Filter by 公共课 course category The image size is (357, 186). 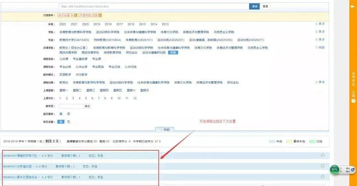tap(63, 59)
